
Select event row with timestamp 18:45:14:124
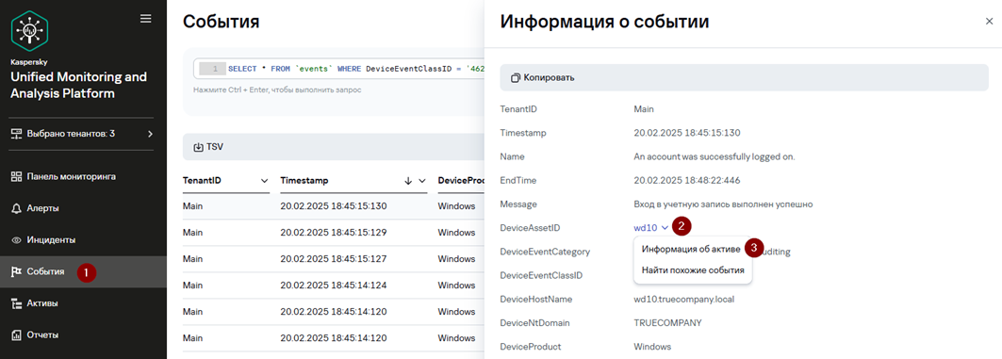[x=334, y=285]
